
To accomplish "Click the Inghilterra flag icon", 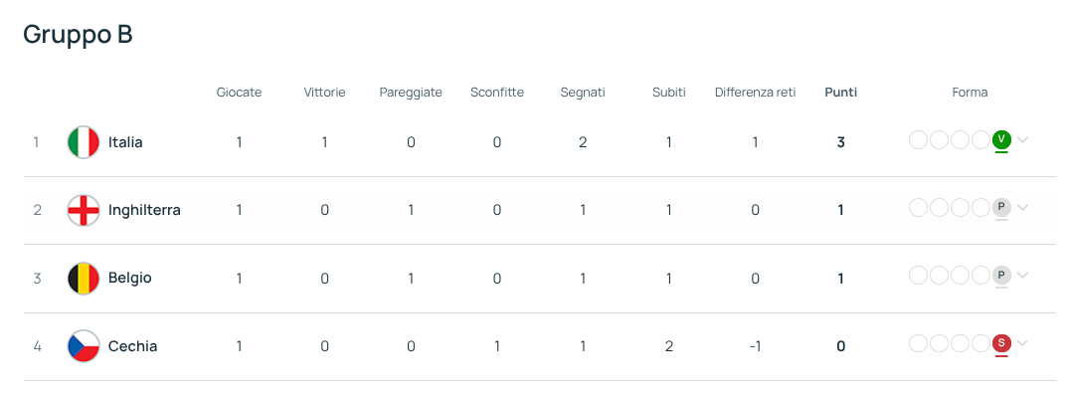I will [84, 210].
